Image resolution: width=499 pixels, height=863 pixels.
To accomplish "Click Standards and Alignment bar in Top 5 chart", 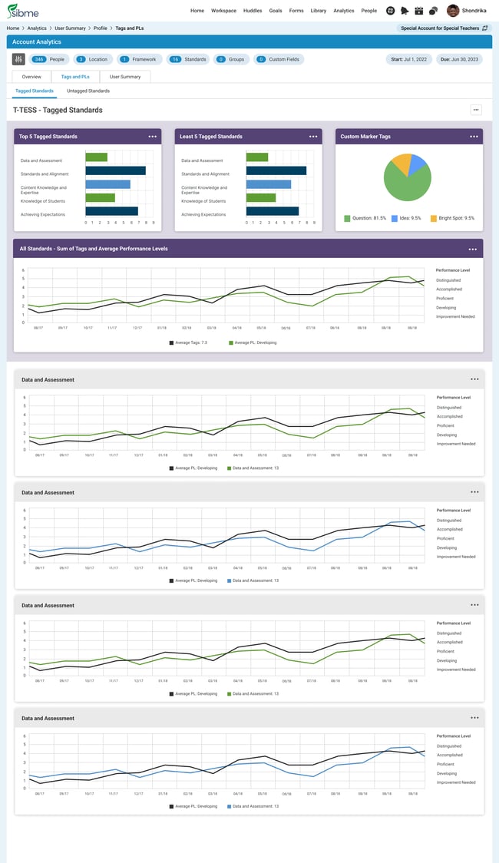I will coord(115,170).
